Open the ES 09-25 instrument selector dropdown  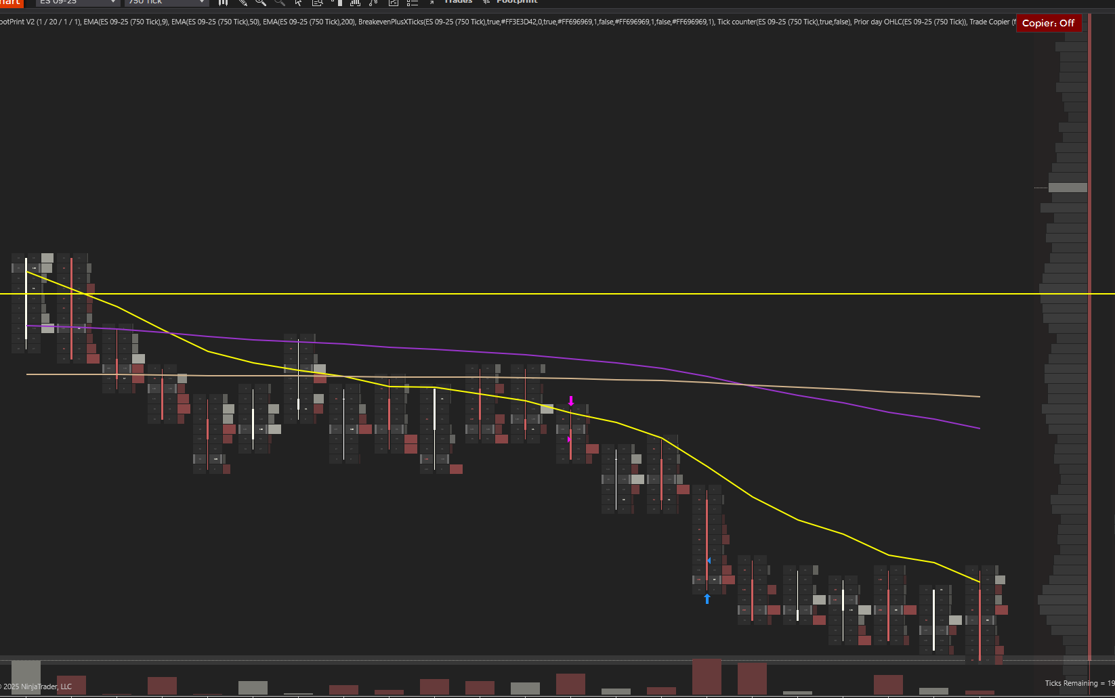pyautogui.click(x=78, y=3)
